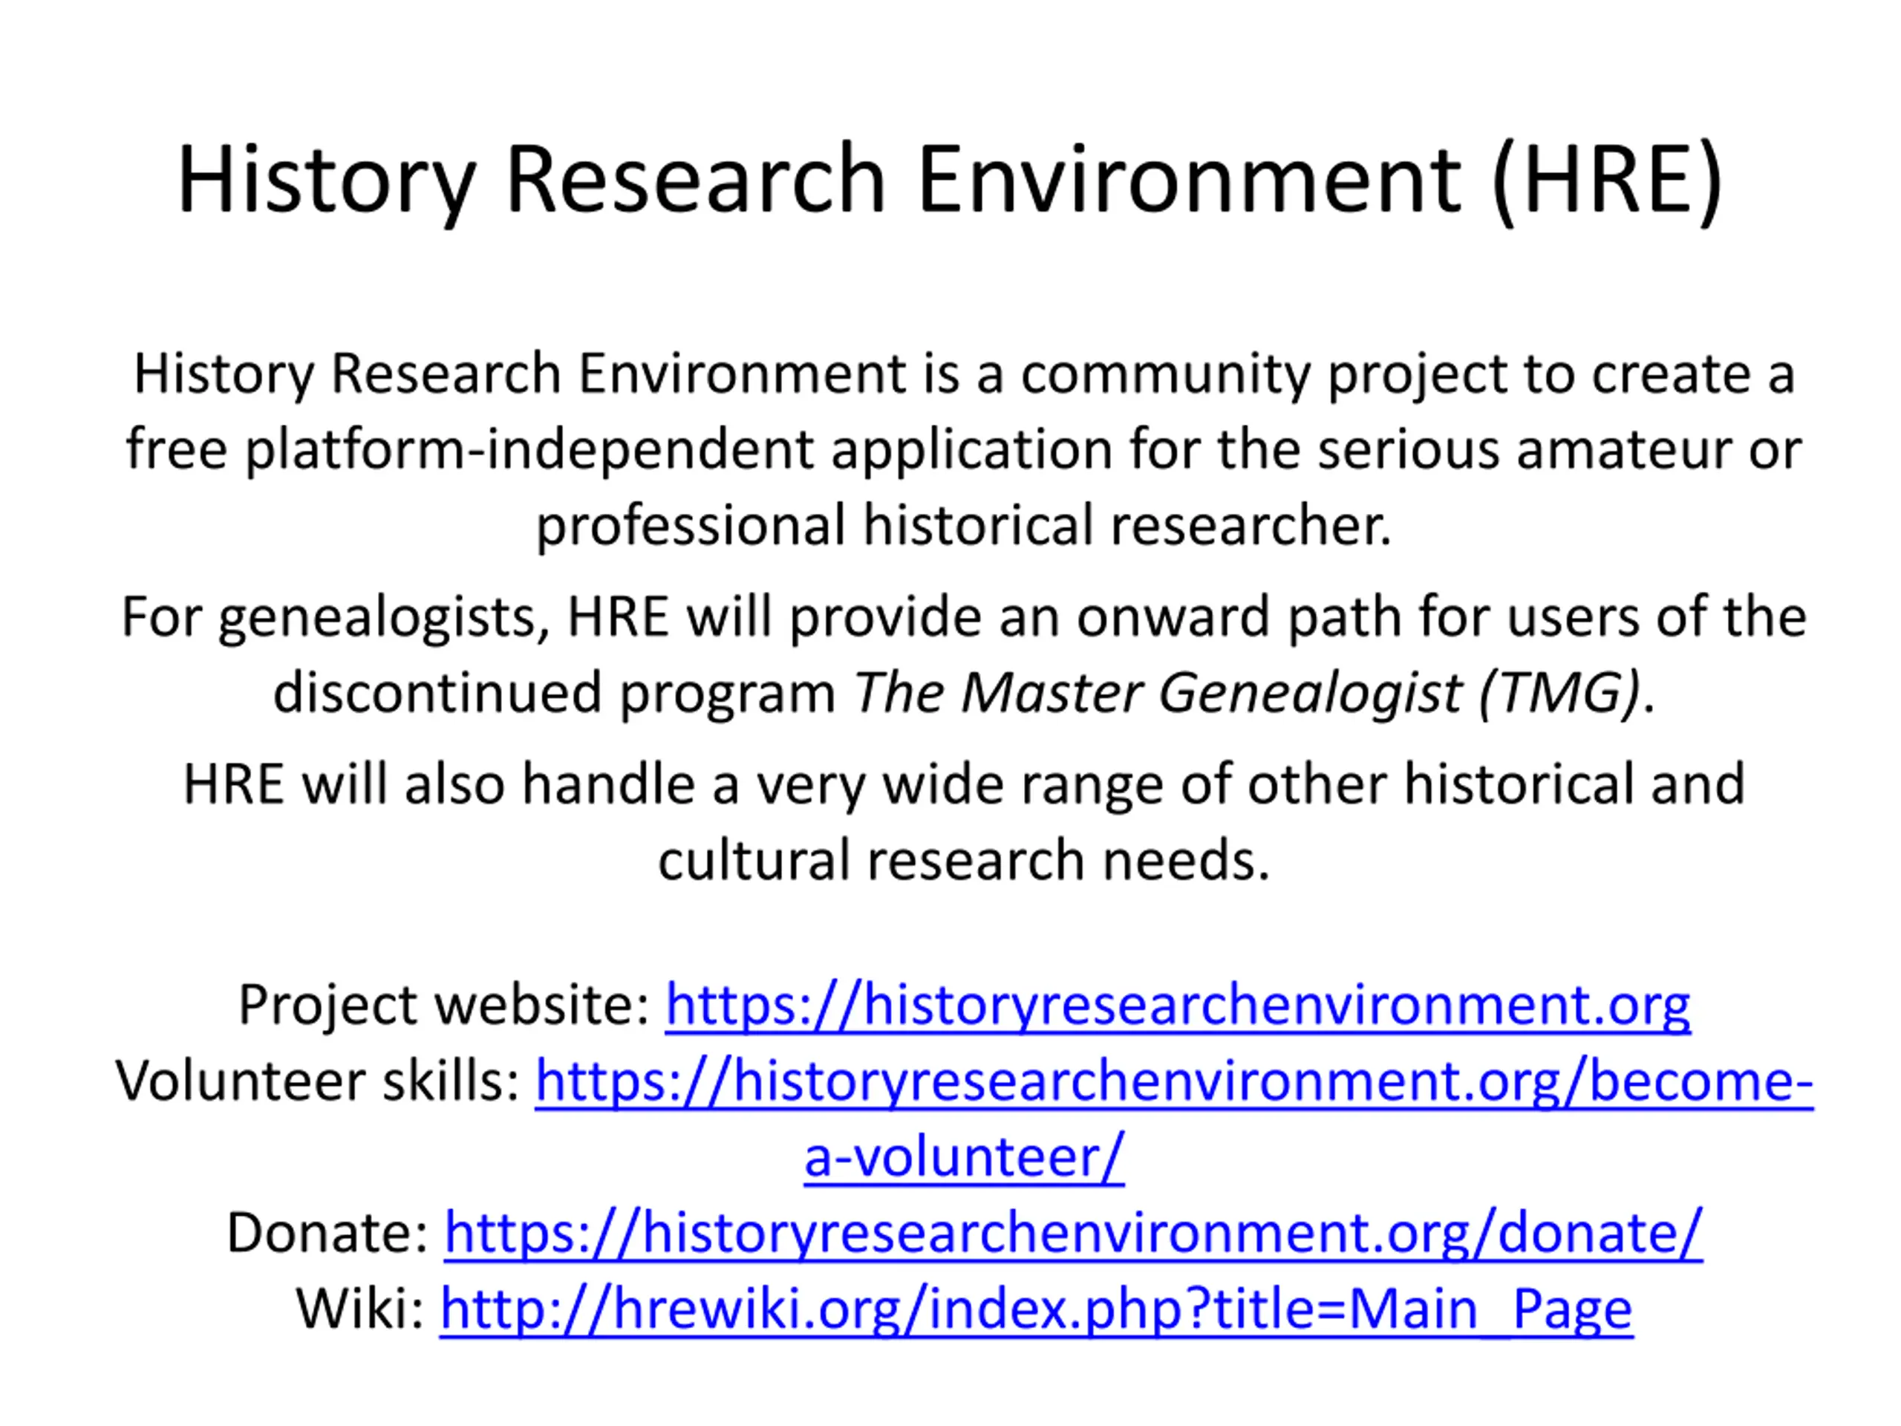Click the text 'cultural research needs.'
Viewport: 1901px width, 1426px height.
(963, 859)
